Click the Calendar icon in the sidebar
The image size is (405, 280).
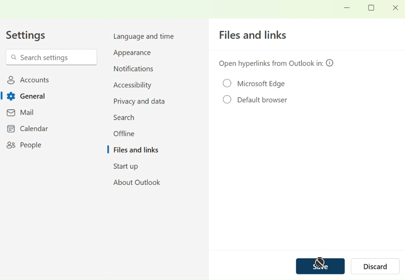(x=11, y=129)
